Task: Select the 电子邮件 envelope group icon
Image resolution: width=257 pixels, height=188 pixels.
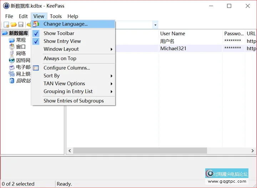Action: tap(12, 67)
